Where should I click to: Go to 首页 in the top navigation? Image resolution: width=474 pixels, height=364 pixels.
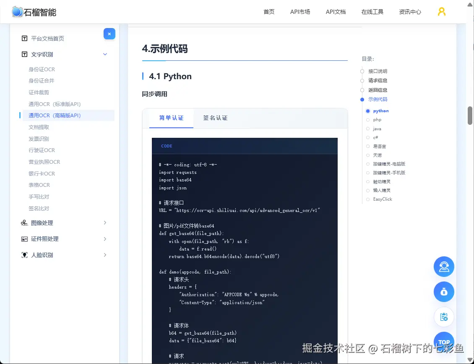point(269,12)
